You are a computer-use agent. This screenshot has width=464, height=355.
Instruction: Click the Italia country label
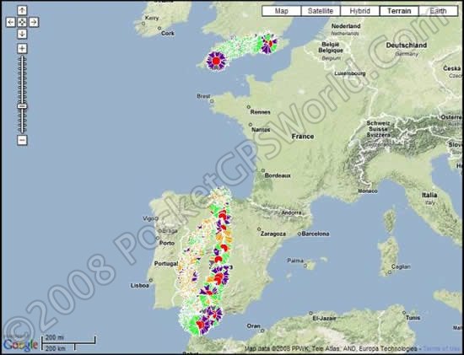click(x=429, y=195)
